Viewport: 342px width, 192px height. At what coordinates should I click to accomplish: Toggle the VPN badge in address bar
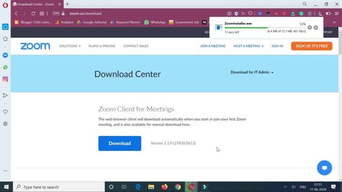(x=56, y=13)
